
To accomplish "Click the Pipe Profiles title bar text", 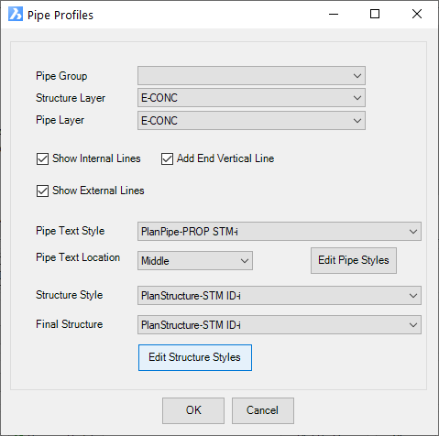I will [60, 16].
